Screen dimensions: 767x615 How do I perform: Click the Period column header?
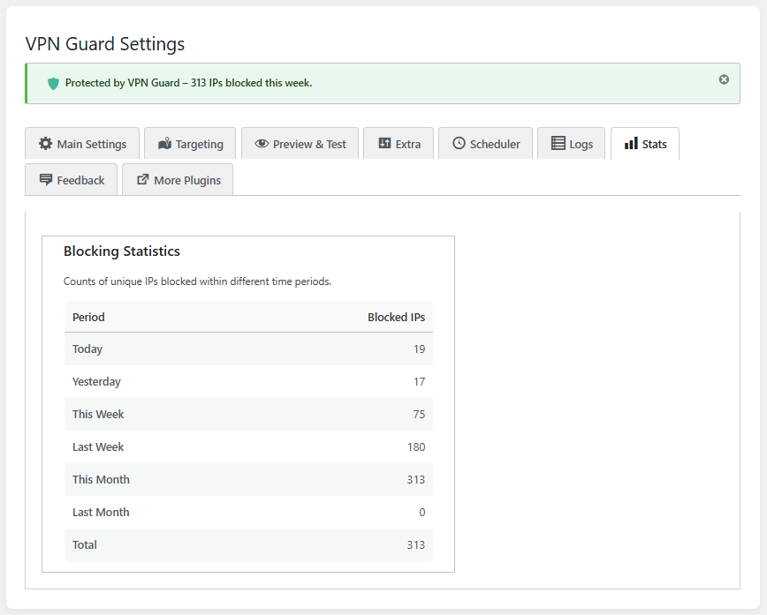(88, 317)
